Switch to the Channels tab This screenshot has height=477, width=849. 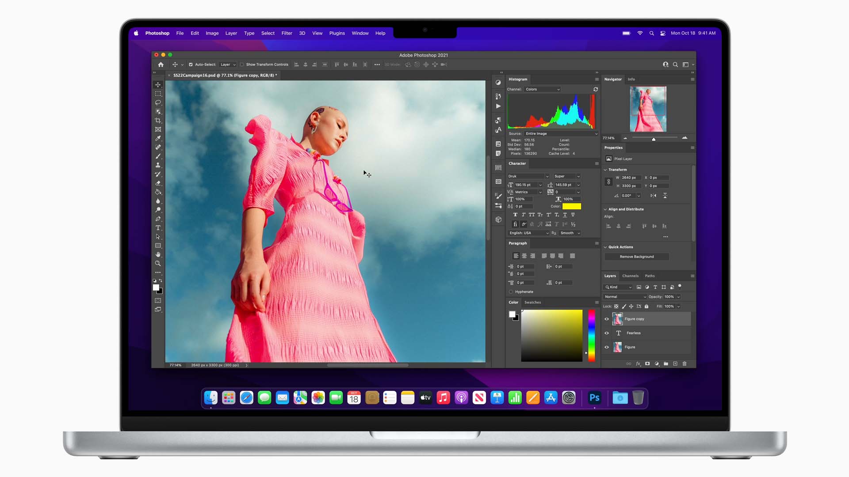pyautogui.click(x=630, y=276)
